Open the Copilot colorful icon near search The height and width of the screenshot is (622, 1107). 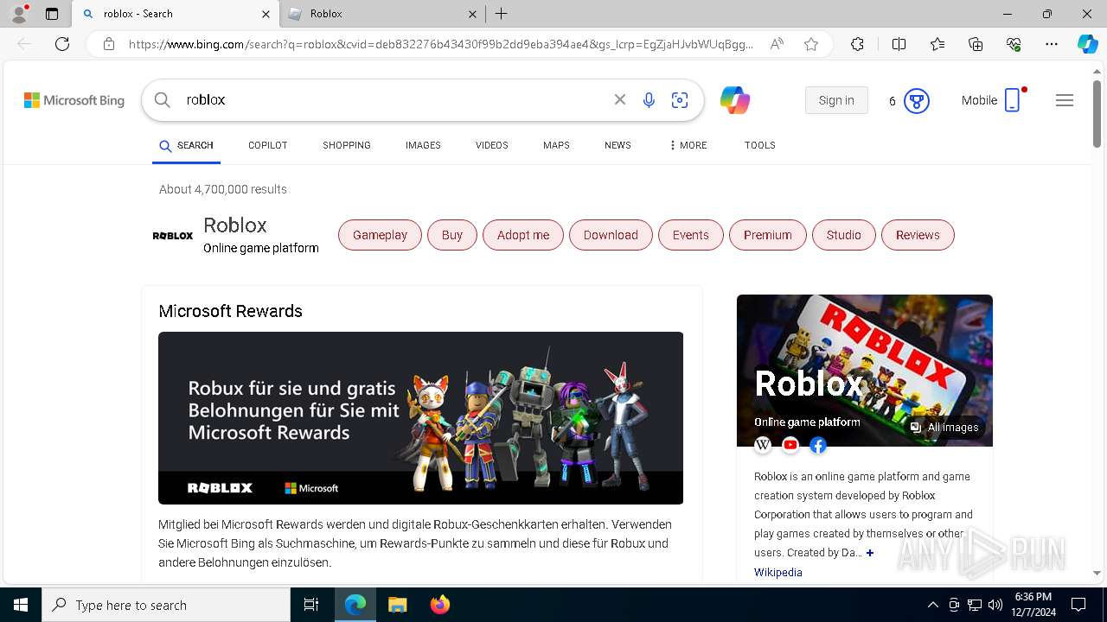[x=735, y=100]
